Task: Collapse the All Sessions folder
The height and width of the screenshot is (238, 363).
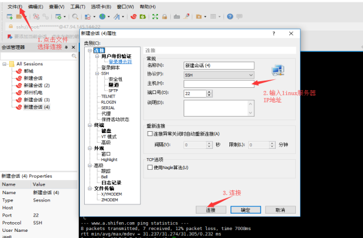Action: tap(4, 64)
